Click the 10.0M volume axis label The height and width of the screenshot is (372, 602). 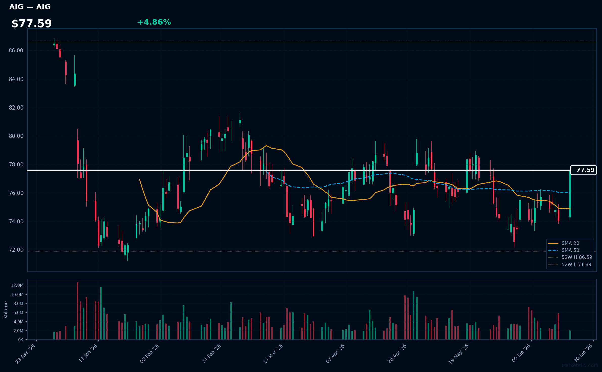tap(17, 295)
